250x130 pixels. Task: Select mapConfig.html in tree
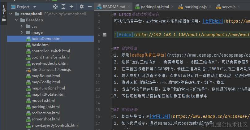pyautogui.click(x=50, y=82)
